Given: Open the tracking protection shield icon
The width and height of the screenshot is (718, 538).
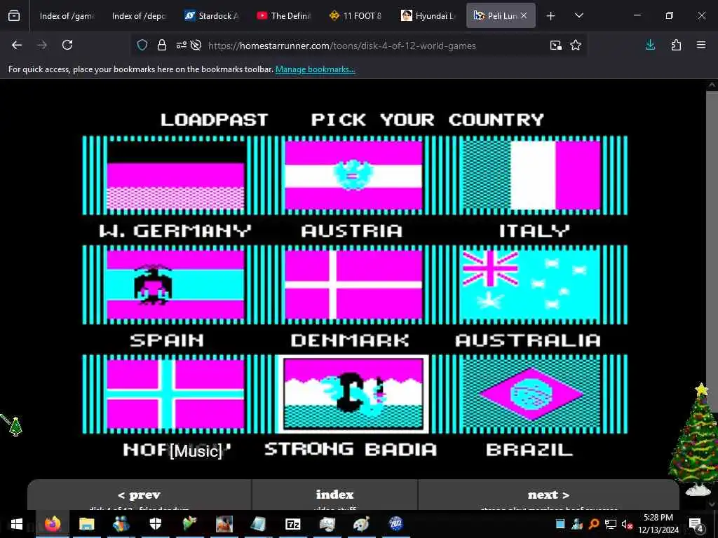Looking at the screenshot, I should point(142,45).
